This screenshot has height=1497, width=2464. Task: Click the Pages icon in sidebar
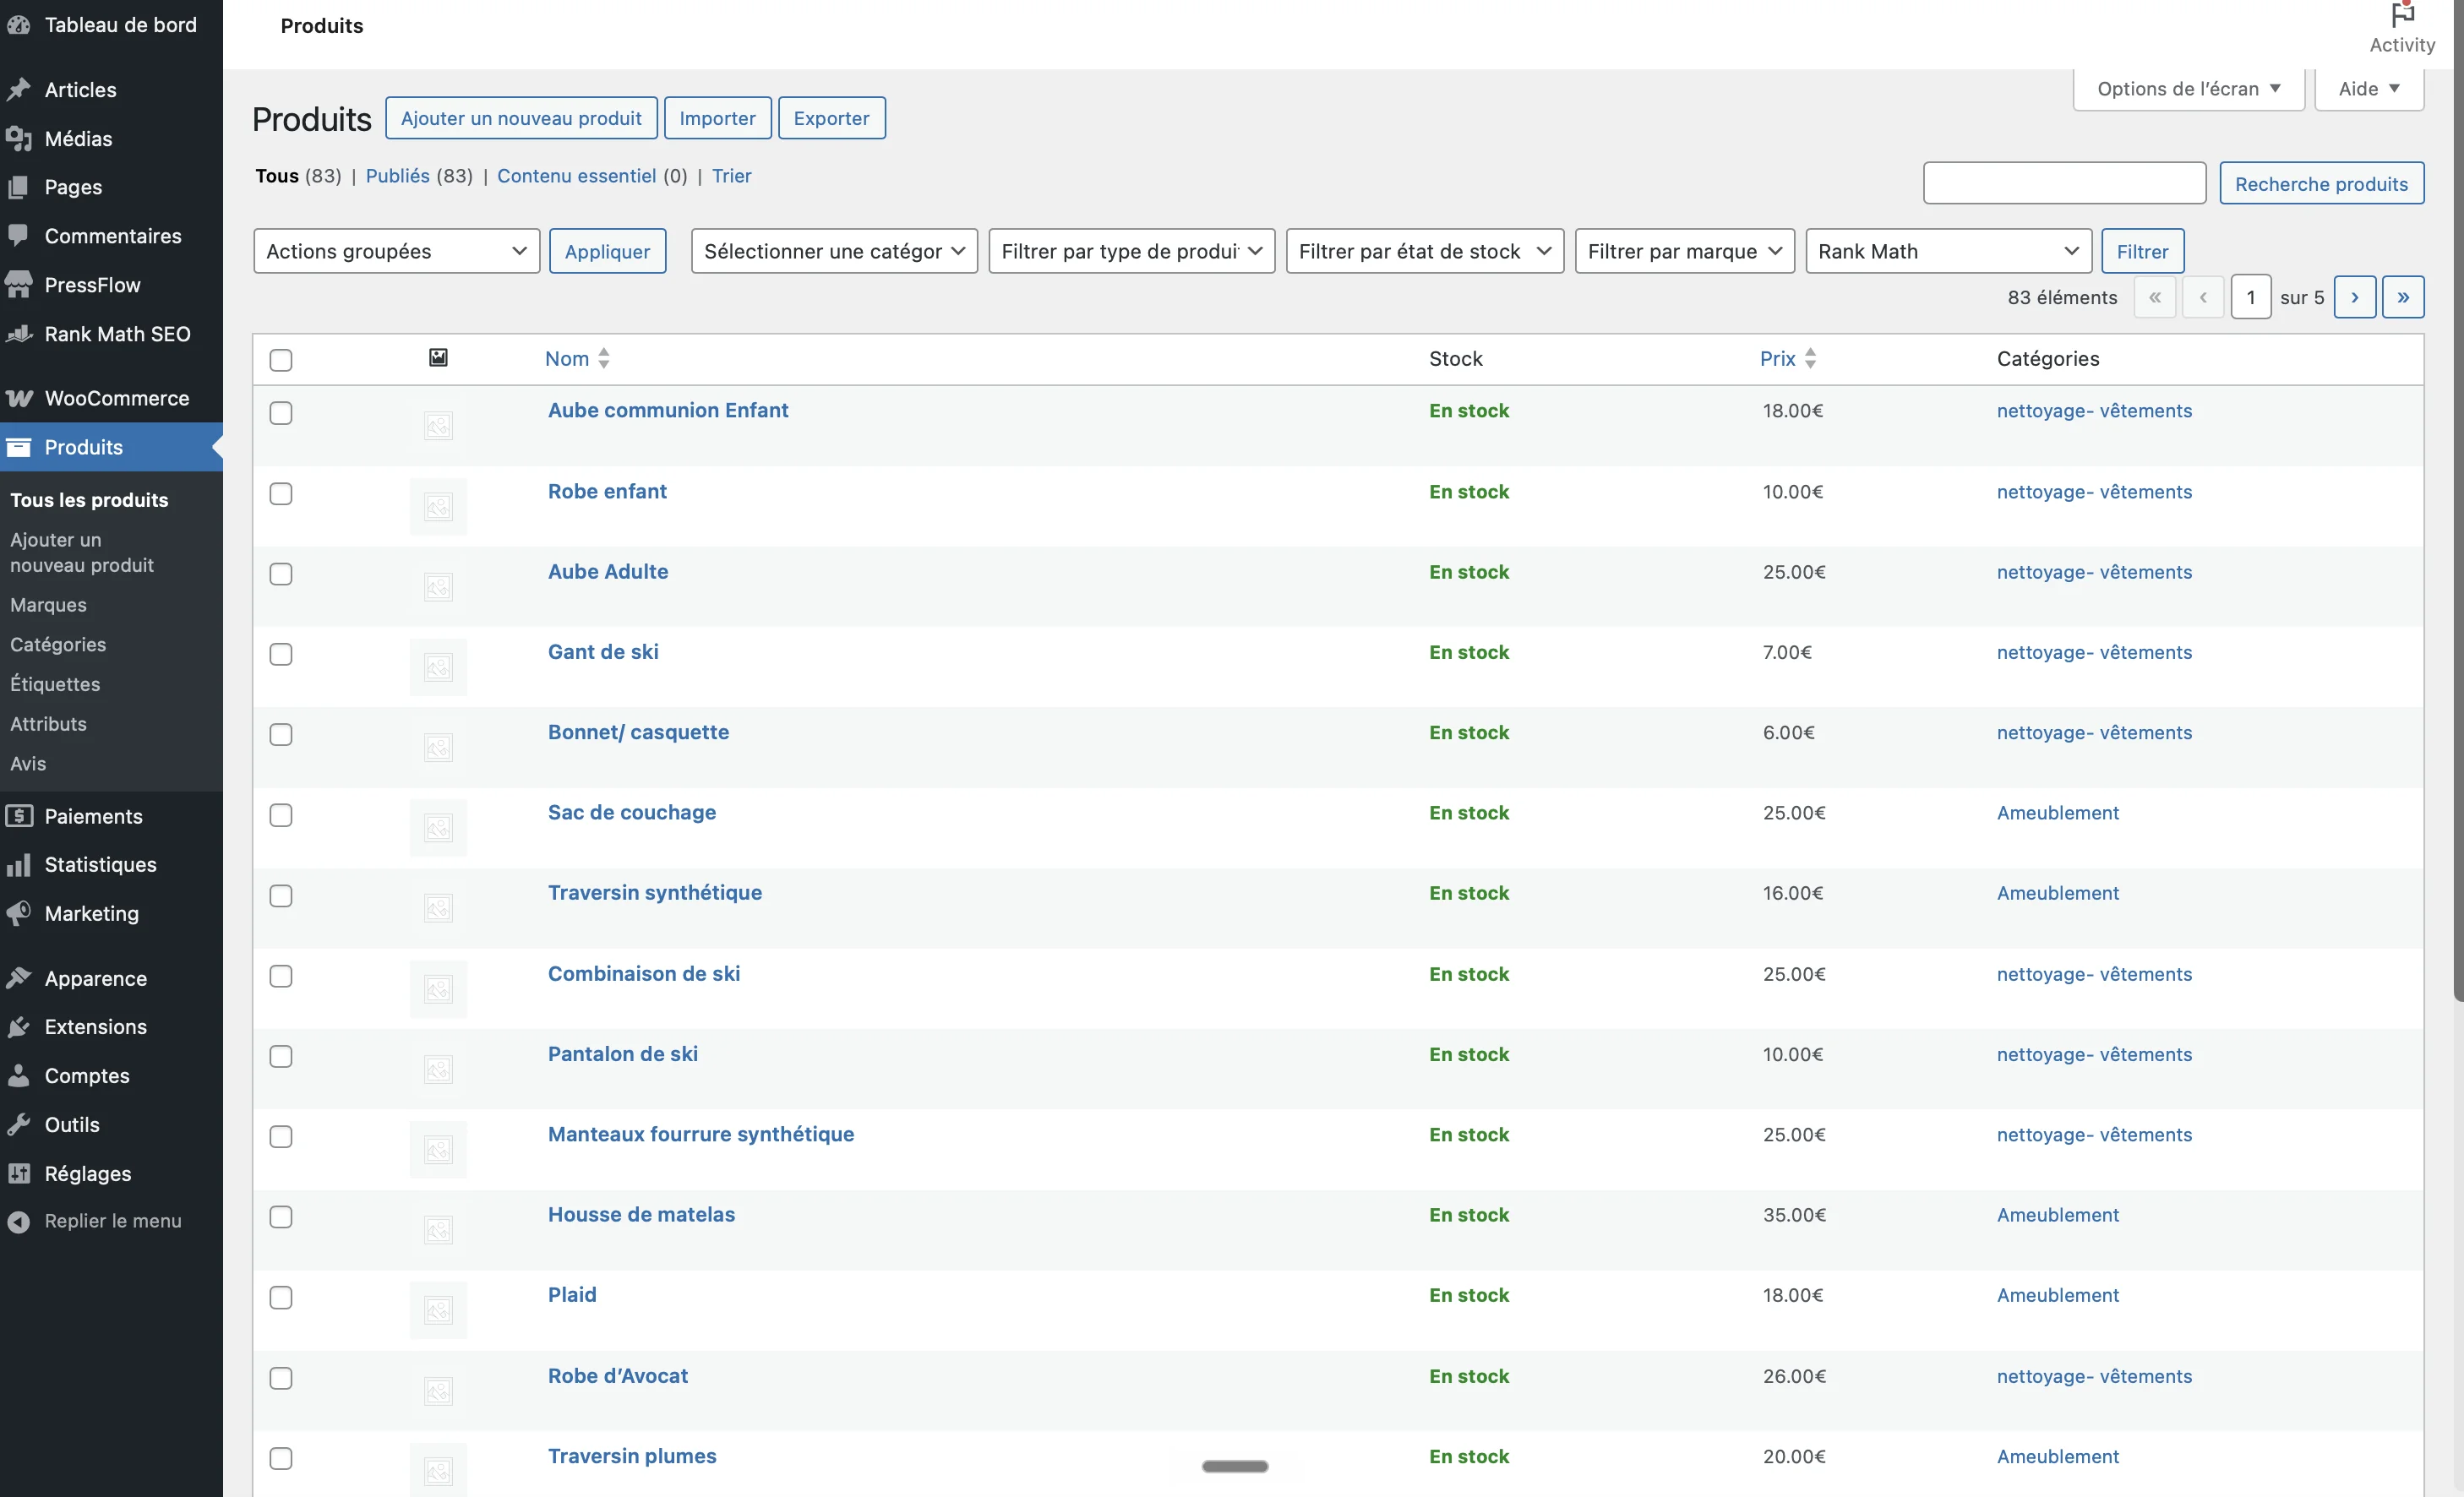point(19,187)
